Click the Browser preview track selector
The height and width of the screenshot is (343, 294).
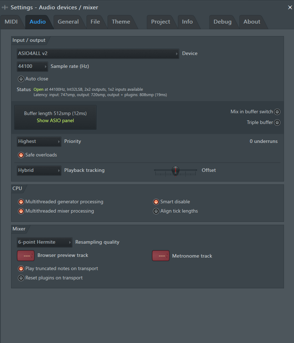[x=25, y=256]
